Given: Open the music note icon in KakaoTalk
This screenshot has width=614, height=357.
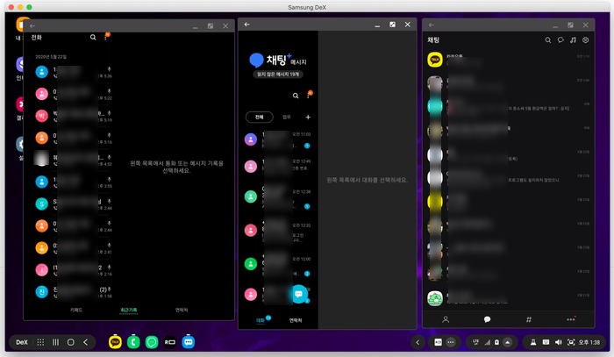Looking at the screenshot, I should coord(573,40).
